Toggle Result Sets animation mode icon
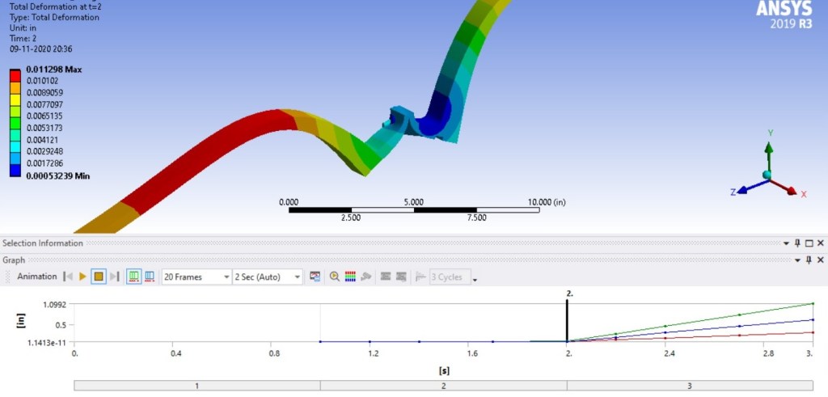The width and height of the screenshot is (828, 397). point(150,277)
